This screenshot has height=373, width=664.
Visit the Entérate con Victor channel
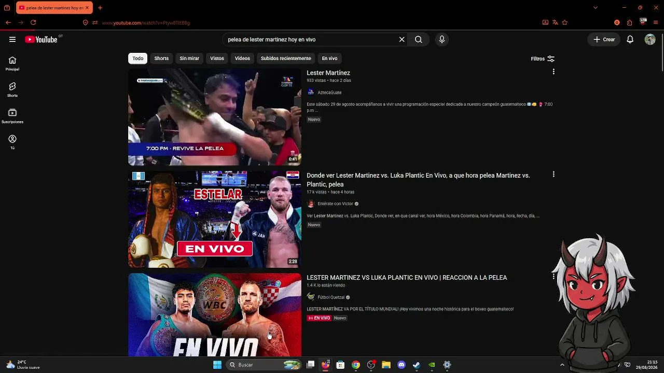pos(335,204)
